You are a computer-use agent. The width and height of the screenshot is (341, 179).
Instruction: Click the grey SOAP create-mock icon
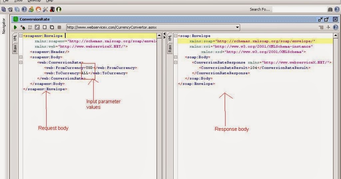click(x=30, y=27)
